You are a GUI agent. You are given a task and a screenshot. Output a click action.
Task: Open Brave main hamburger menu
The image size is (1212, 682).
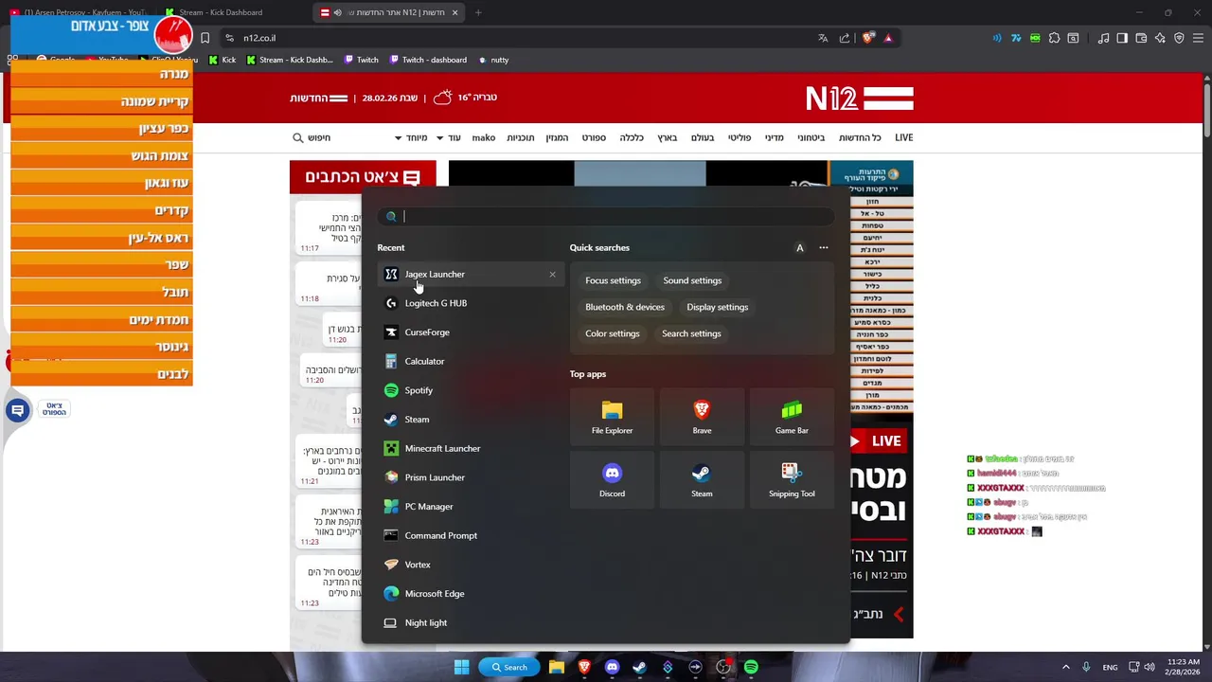coord(1198,38)
